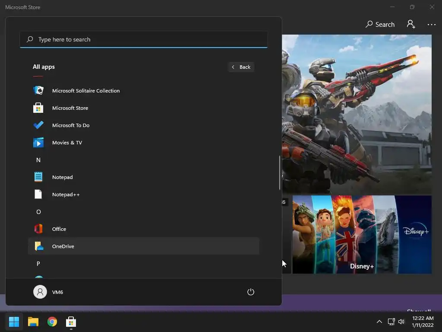Open the Store three-dots more menu
Screen dimensions: 442x332
[431, 25]
